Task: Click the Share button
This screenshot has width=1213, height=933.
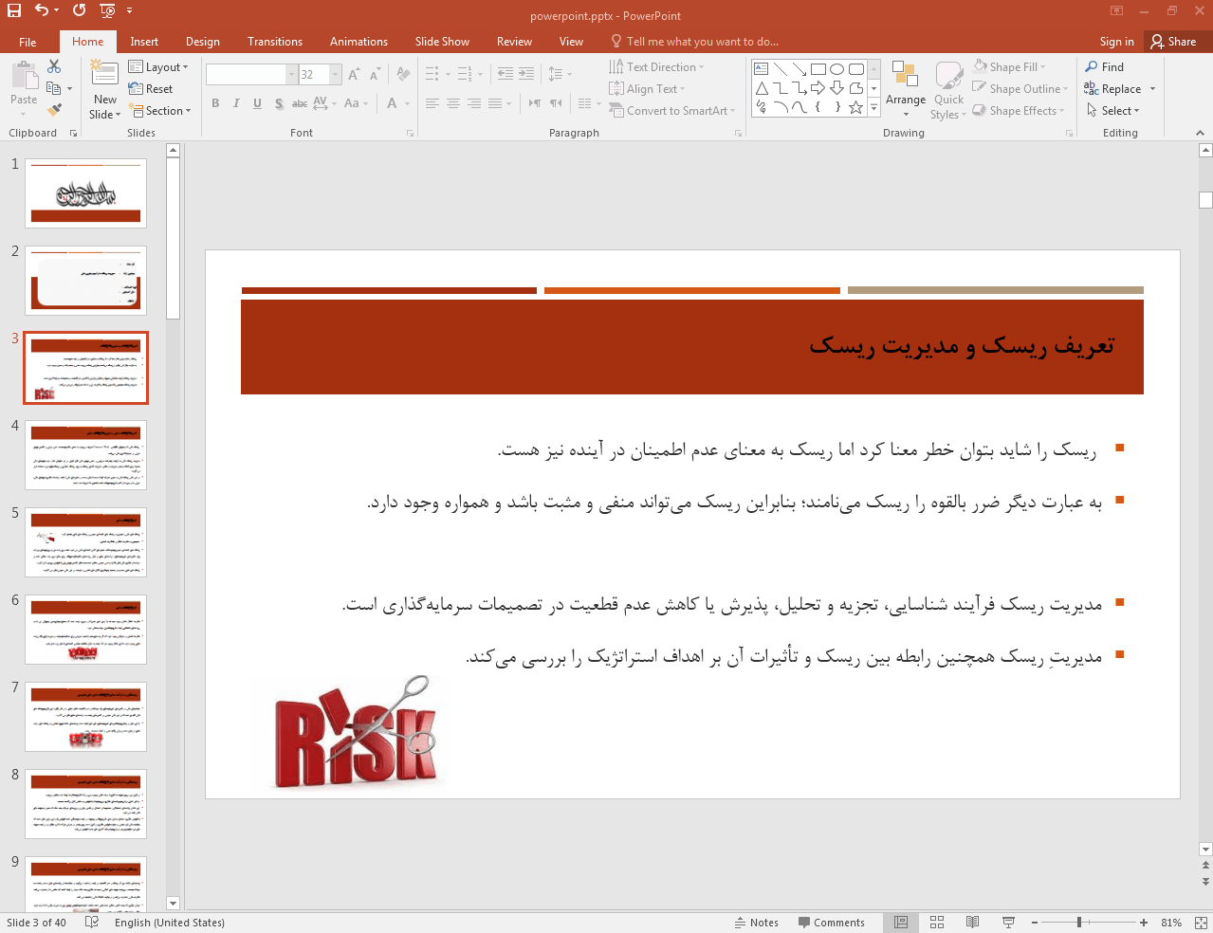Action: click(x=1176, y=41)
